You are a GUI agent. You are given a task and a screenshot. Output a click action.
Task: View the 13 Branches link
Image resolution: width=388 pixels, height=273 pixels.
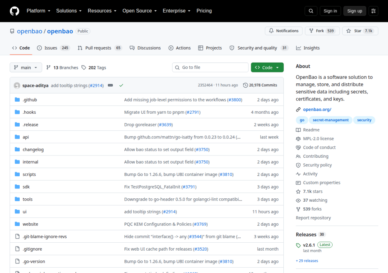(62, 67)
